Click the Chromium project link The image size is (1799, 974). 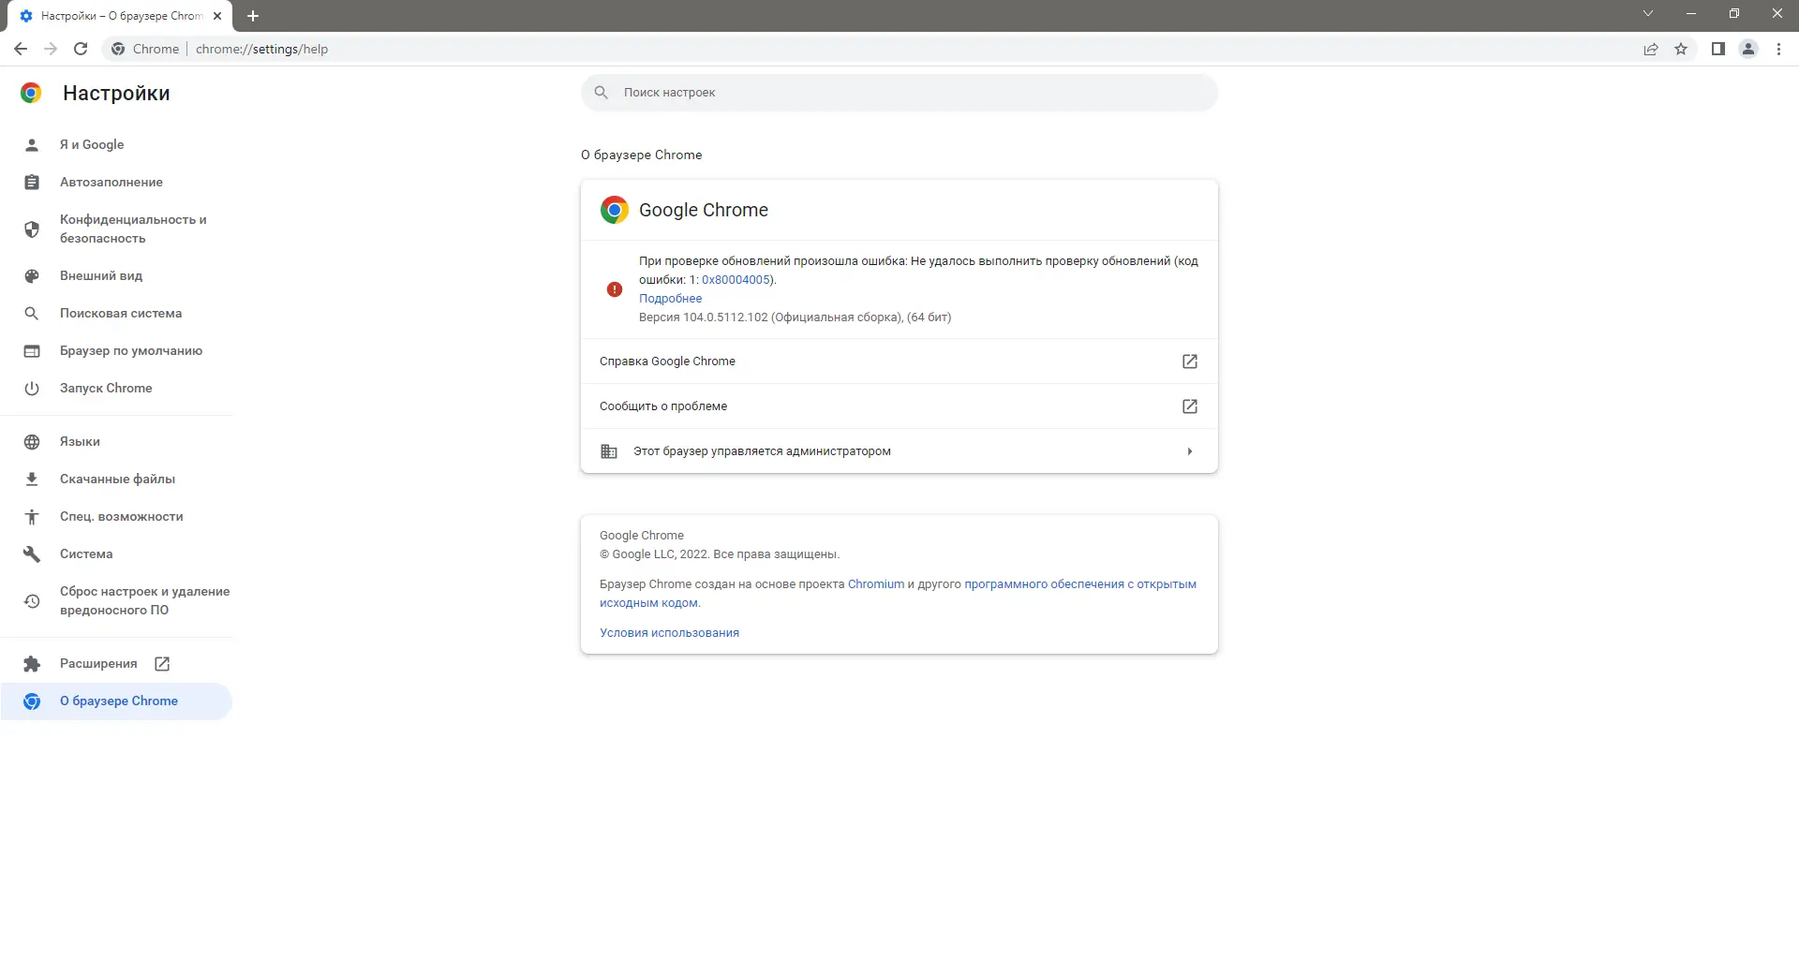(875, 584)
